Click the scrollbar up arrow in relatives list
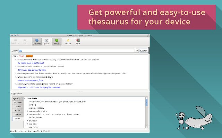This screenshot has height=138, width=222. 146,98
